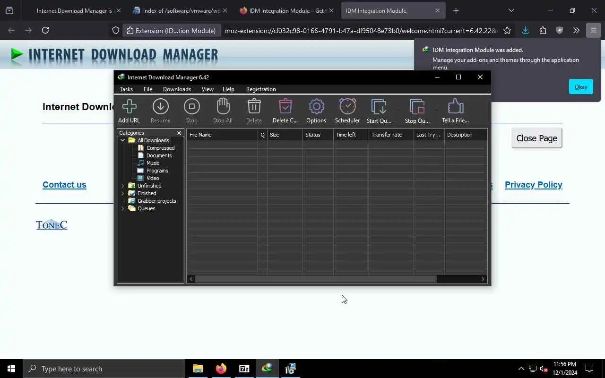Open the list all tabs dropdown
The width and height of the screenshot is (605, 378).
[511, 10]
